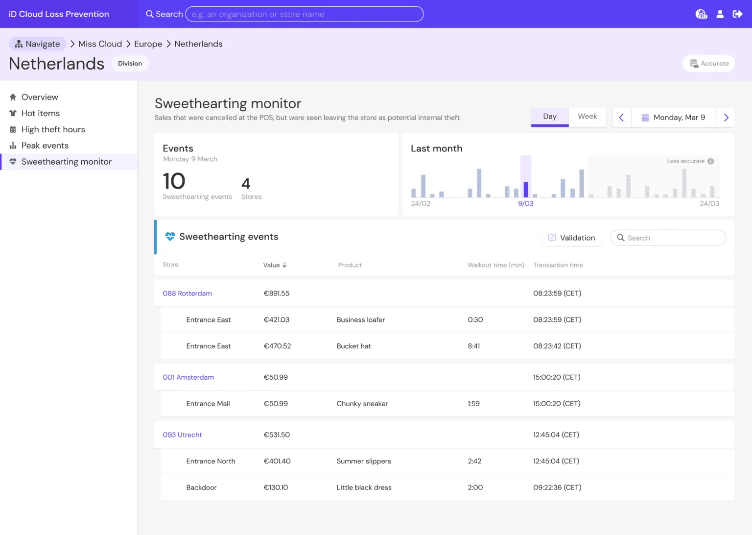Open the user profile icon
This screenshot has width=752, height=535.
point(720,14)
